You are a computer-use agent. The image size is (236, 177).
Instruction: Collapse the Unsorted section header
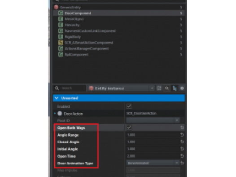pyautogui.click(x=119, y=98)
